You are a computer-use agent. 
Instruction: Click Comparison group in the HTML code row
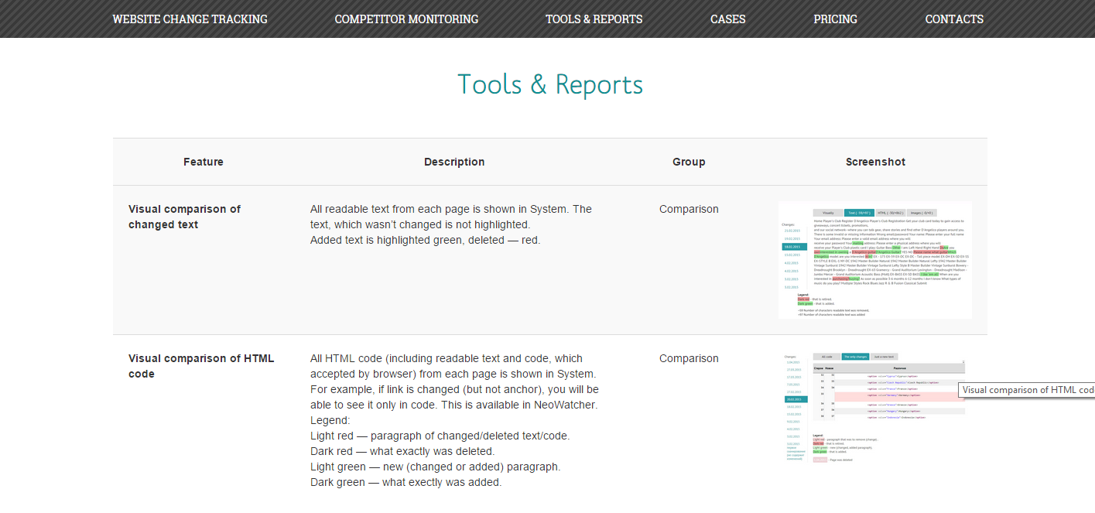coord(689,358)
